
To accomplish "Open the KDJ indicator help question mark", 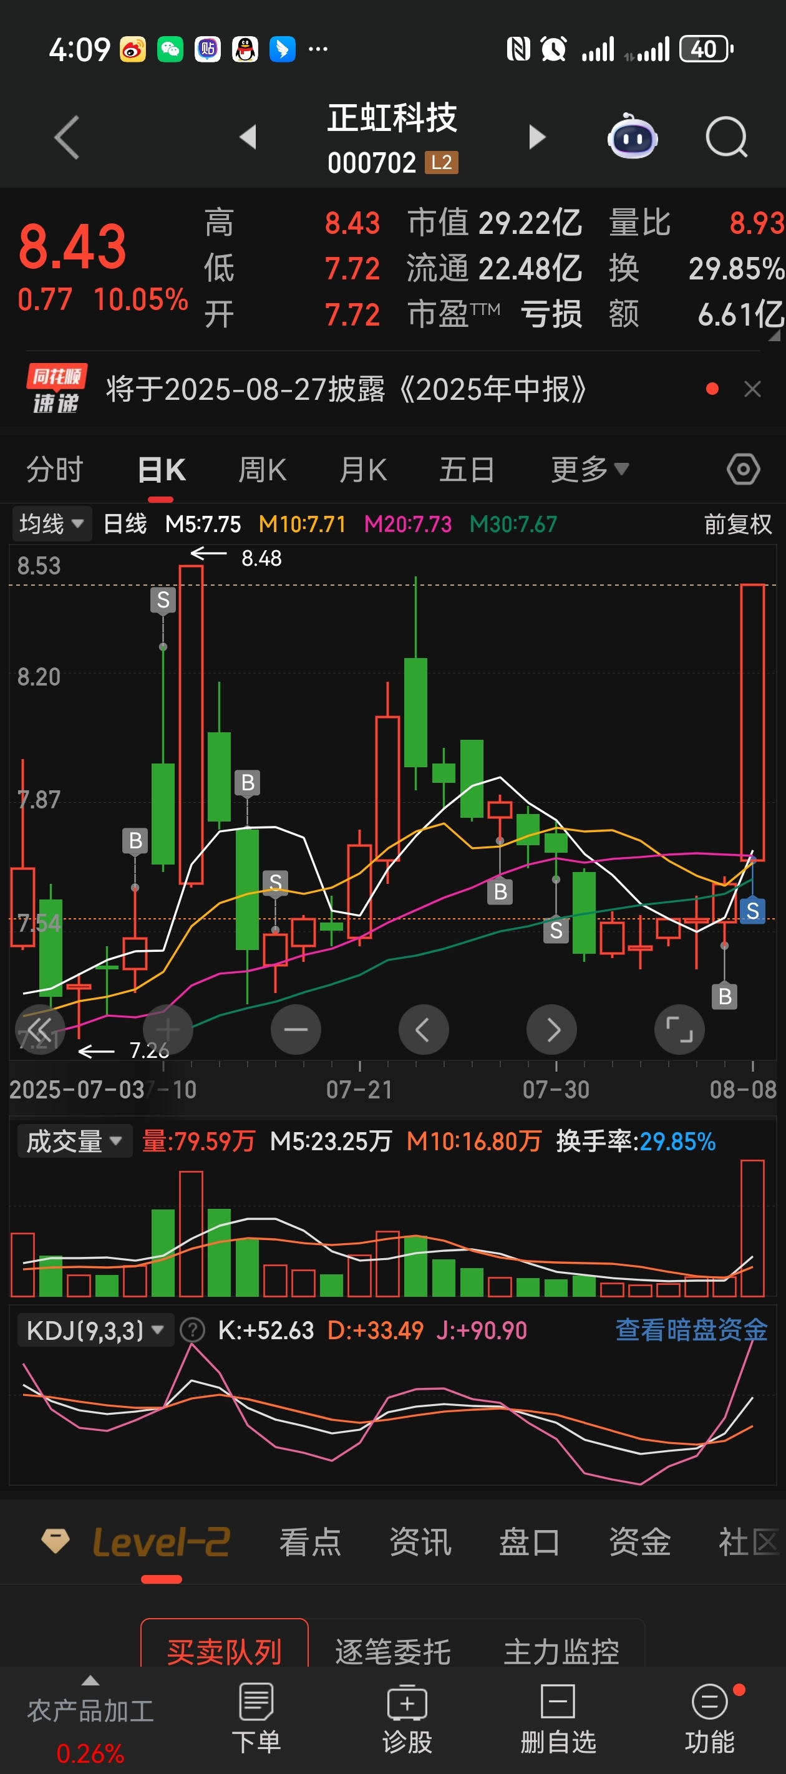I will [192, 1330].
